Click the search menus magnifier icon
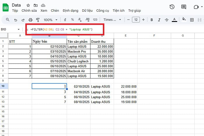Viewport: 204px width, 136px height. tap(8, 20)
